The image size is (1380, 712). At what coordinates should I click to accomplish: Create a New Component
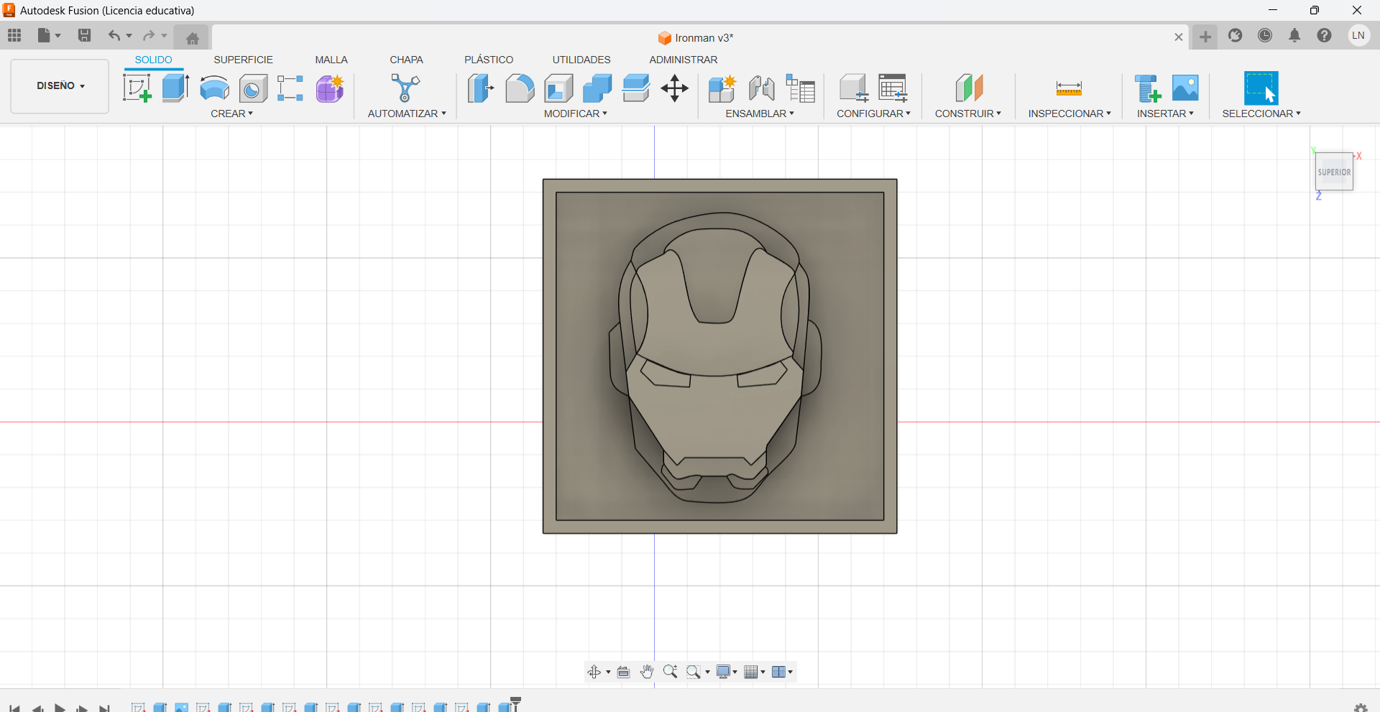click(x=722, y=88)
